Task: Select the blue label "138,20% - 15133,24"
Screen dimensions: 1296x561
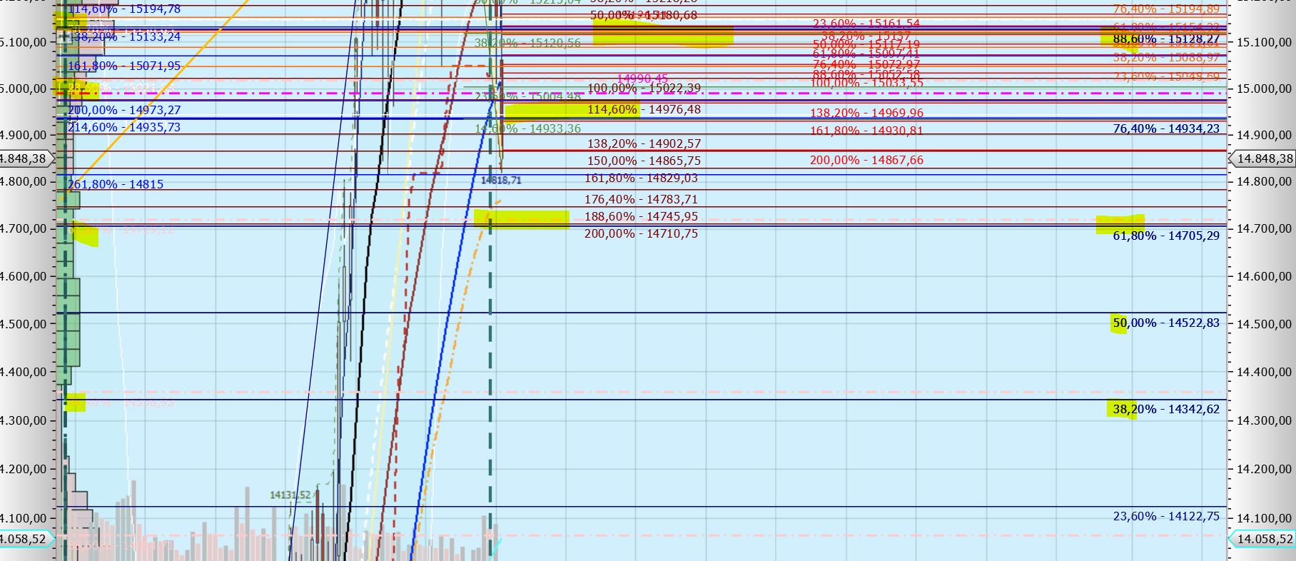Action: tap(124, 37)
